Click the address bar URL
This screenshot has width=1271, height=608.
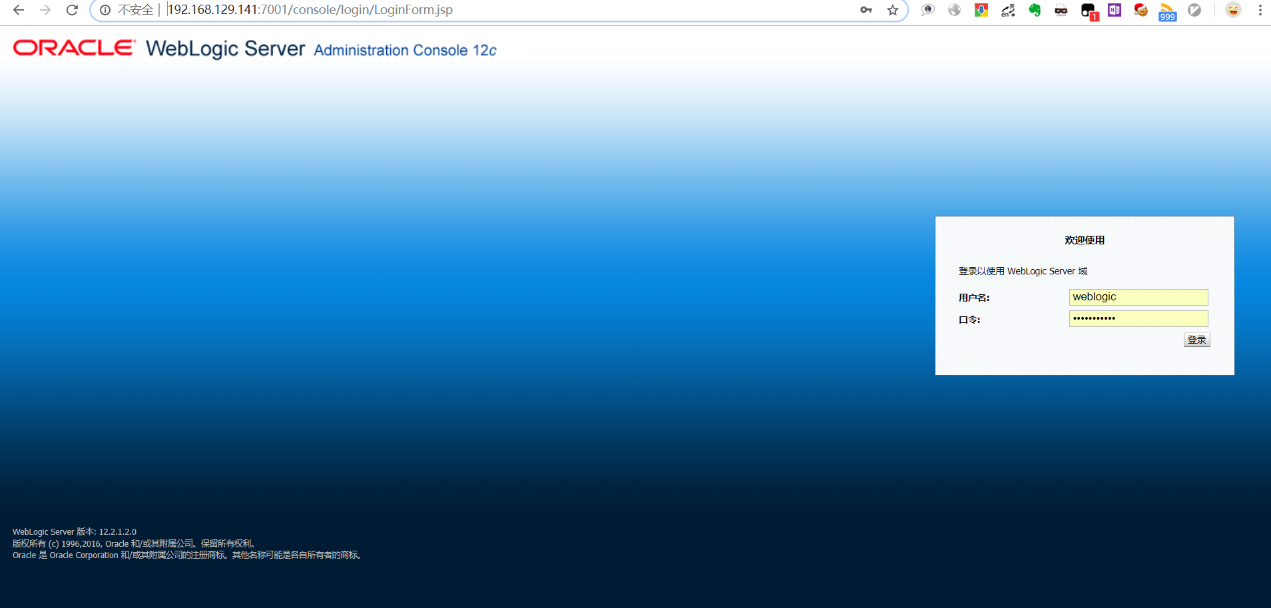point(310,10)
